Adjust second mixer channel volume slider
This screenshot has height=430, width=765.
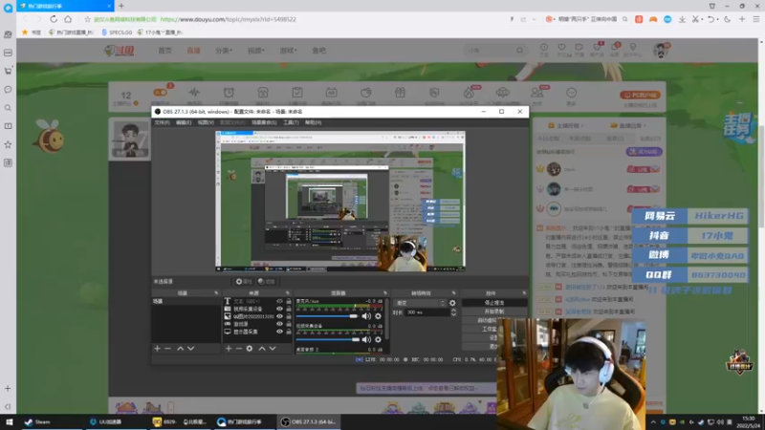click(327, 339)
